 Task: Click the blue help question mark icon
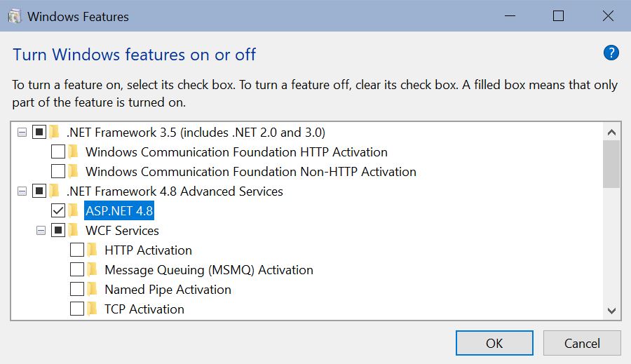pyautogui.click(x=611, y=53)
